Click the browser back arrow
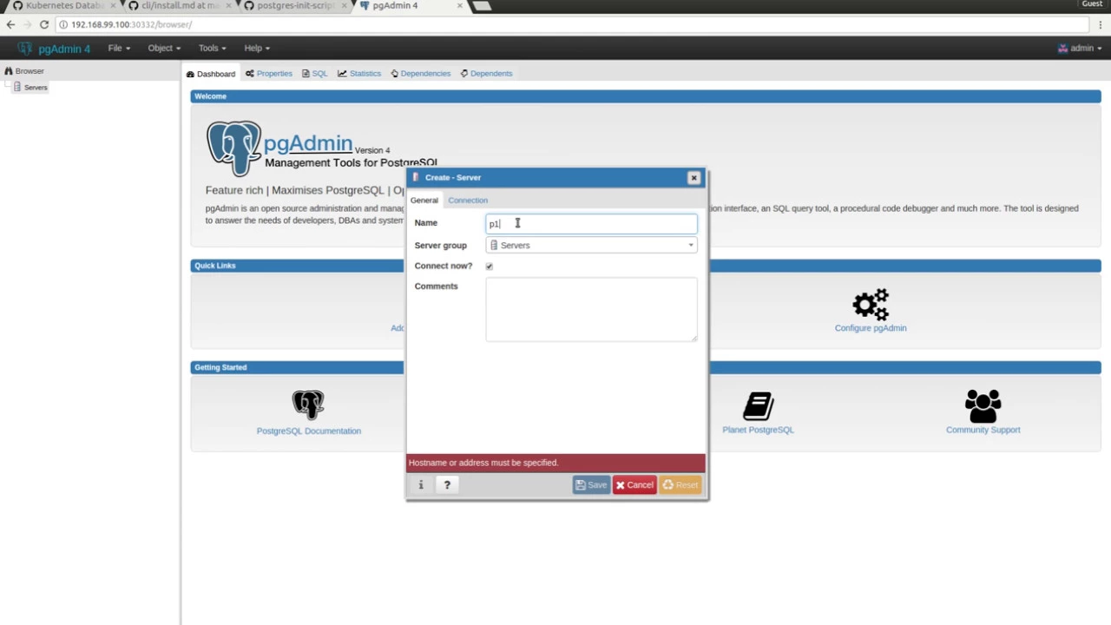Image resolution: width=1111 pixels, height=625 pixels. 10,24
